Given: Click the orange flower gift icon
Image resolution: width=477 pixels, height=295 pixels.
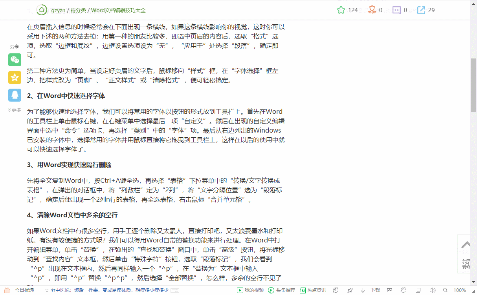Looking at the screenshot, I should pyautogui.click(x=372, y=10).
